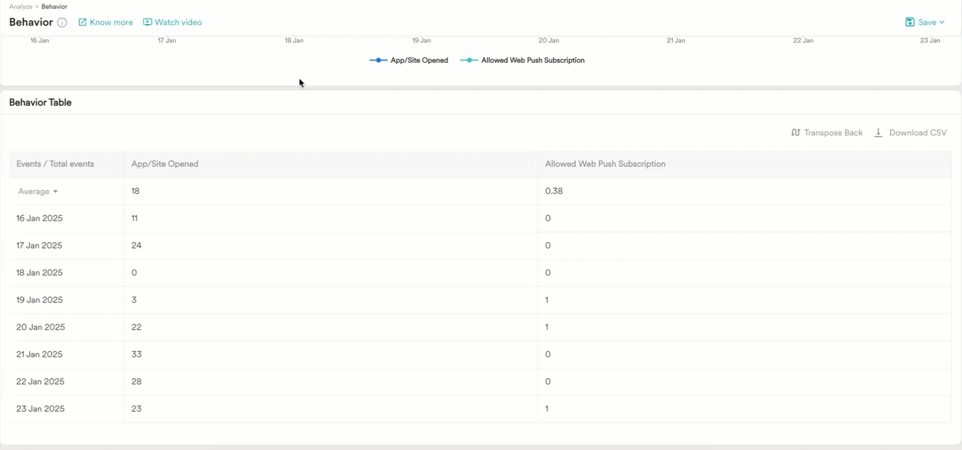Select Behavior in the breadcrumb
This screenshot has height=450, width=962.
coord(54,7)
